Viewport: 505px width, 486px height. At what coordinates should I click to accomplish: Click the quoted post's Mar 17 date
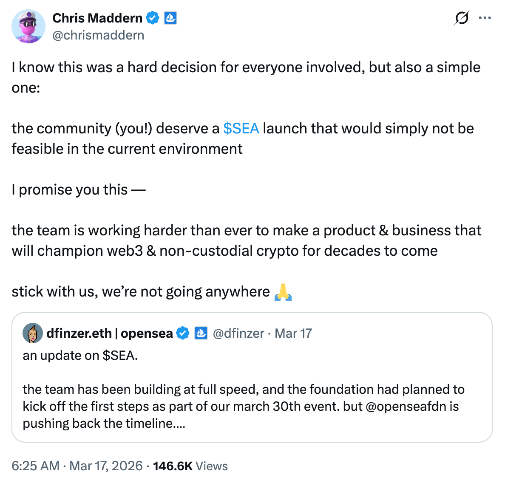(x=293, y=333)
